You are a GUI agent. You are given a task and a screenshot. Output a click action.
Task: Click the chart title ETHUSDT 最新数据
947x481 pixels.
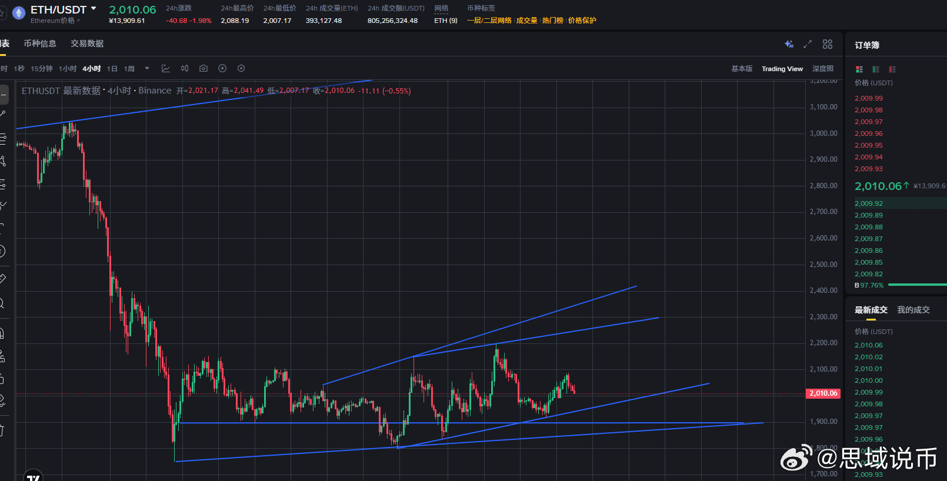coord(61,91)
